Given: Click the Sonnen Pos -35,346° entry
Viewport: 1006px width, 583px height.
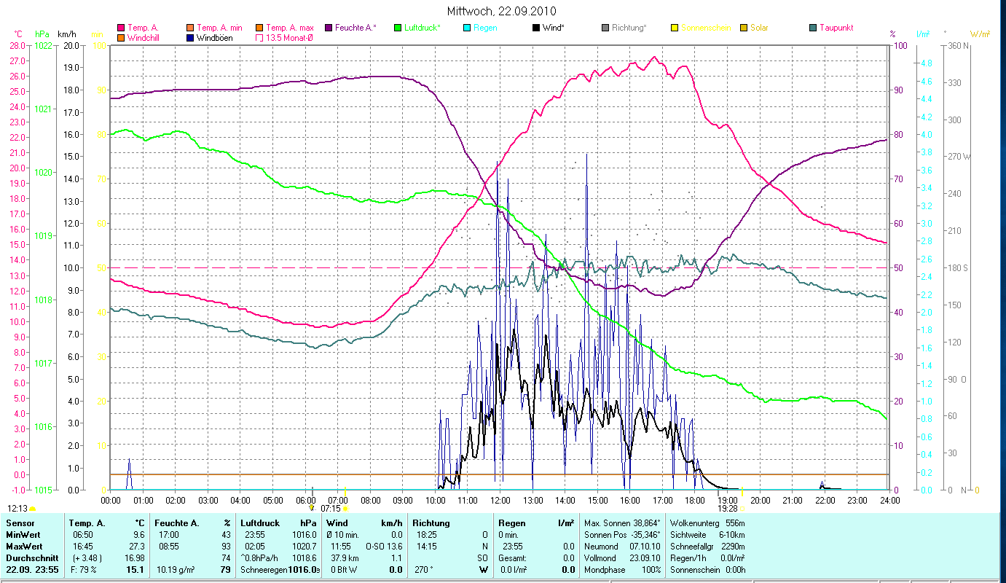Looking at the screenshot, I should click(623, 535).
